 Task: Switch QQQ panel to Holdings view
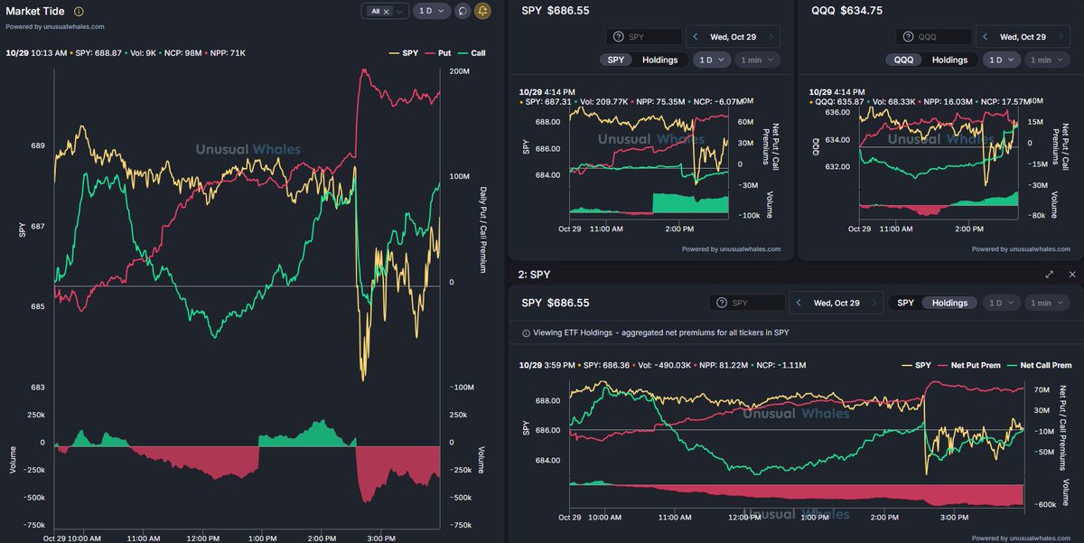click(x=950, y=60)
